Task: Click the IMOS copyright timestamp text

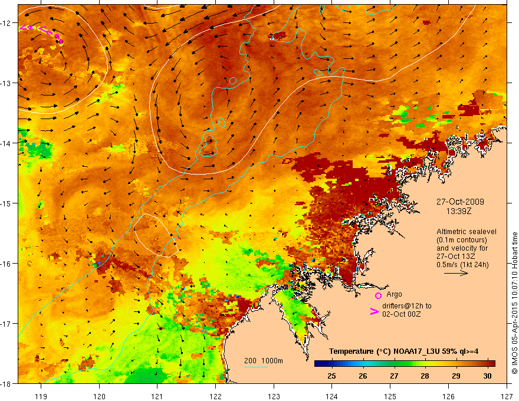Action: (x=514, y=303)
